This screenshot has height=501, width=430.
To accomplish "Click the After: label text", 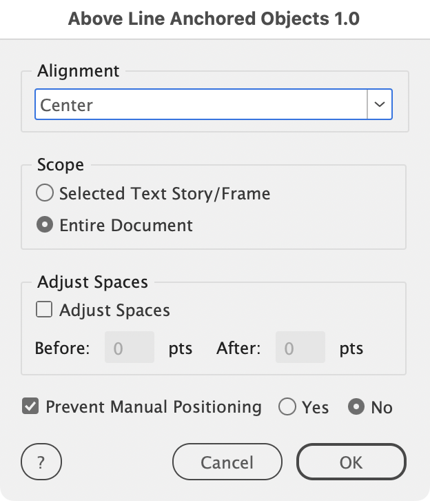I will coord(238,348).
